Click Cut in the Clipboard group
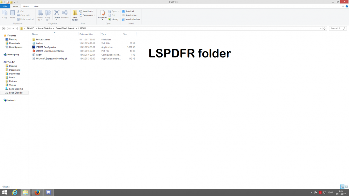 [21, 11]
